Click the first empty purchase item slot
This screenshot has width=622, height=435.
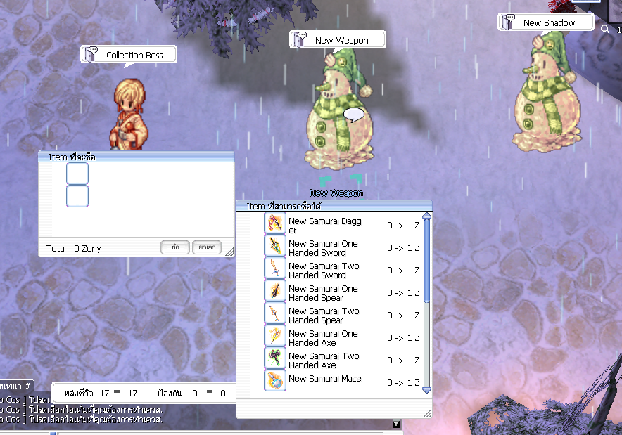[x=77, y=174]
